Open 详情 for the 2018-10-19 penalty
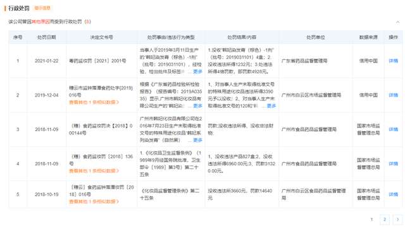Screen dimensions: 405x229 393,194
